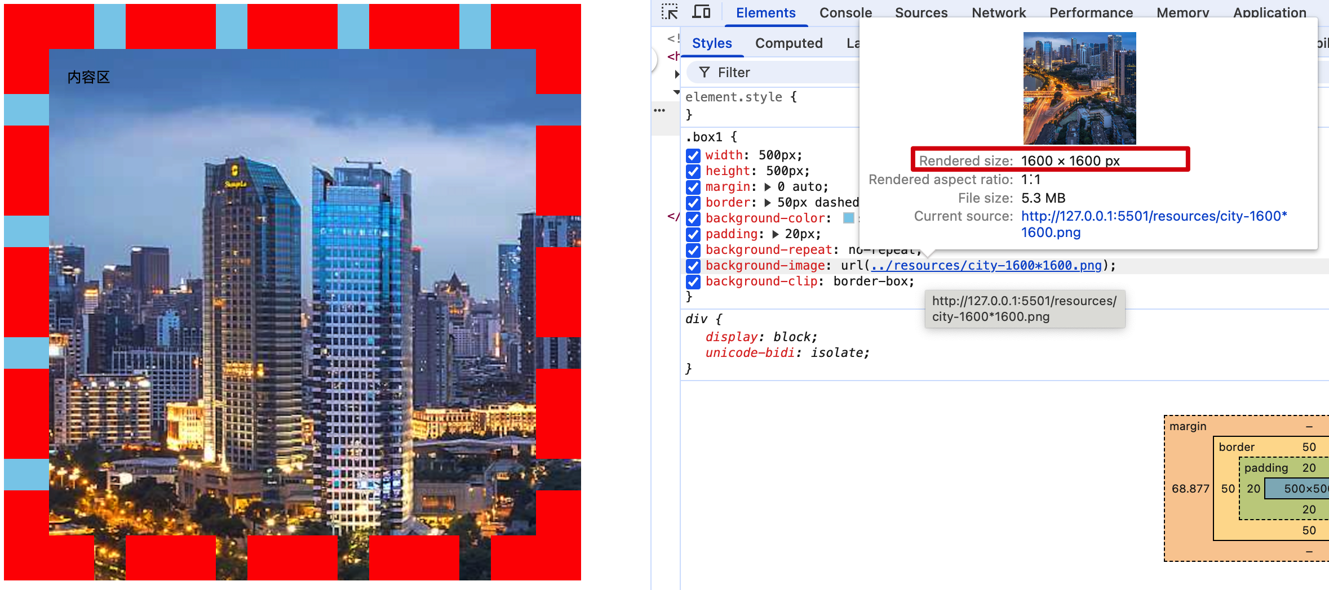Toggle the margin property checkbox
Image resolution: width=1329 pixels, height=590 pixels.
(693, 187)
